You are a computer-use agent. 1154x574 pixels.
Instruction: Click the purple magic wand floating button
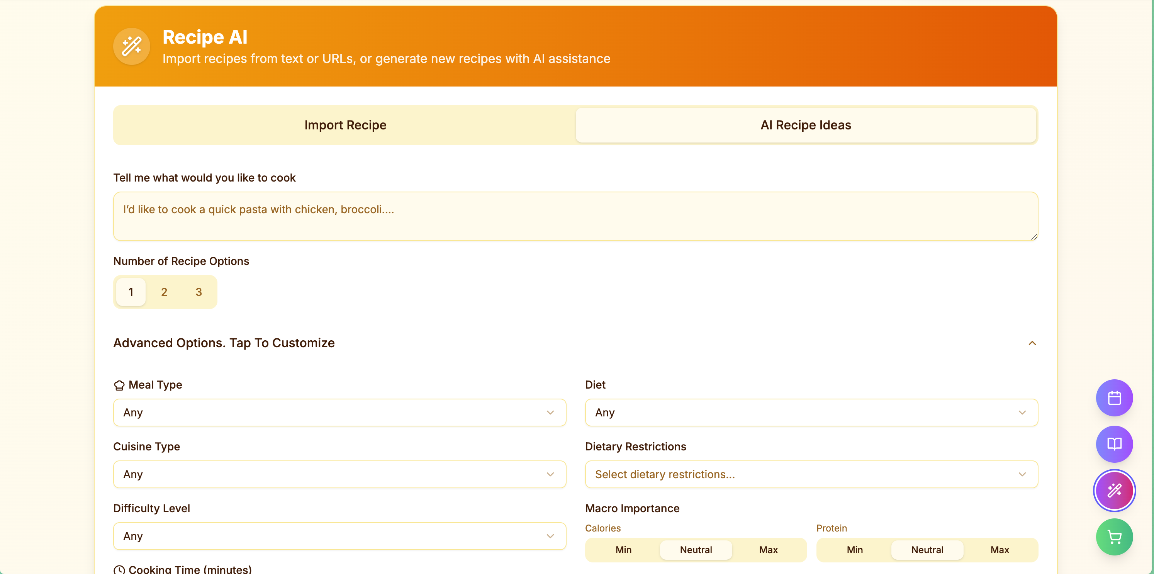1114,490
